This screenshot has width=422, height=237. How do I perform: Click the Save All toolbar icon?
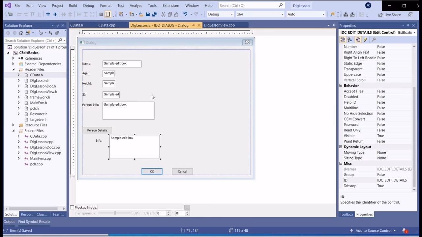click(154, 14)
